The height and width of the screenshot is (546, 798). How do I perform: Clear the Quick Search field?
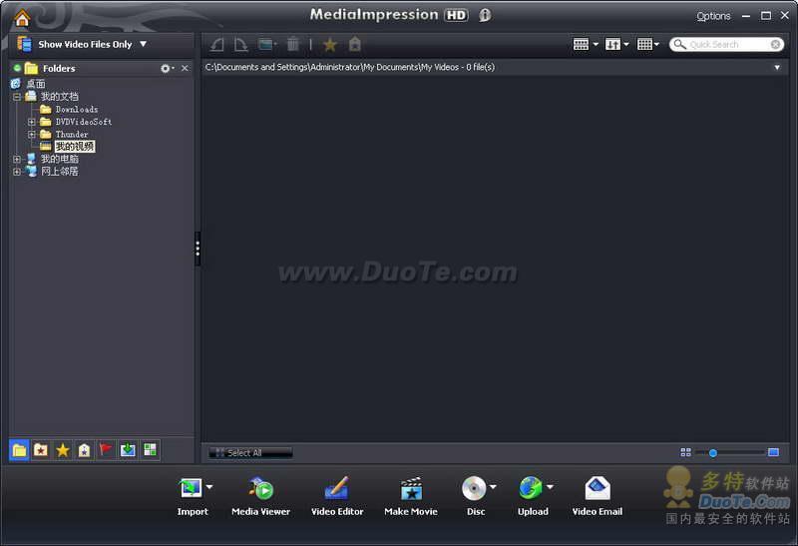775,44
